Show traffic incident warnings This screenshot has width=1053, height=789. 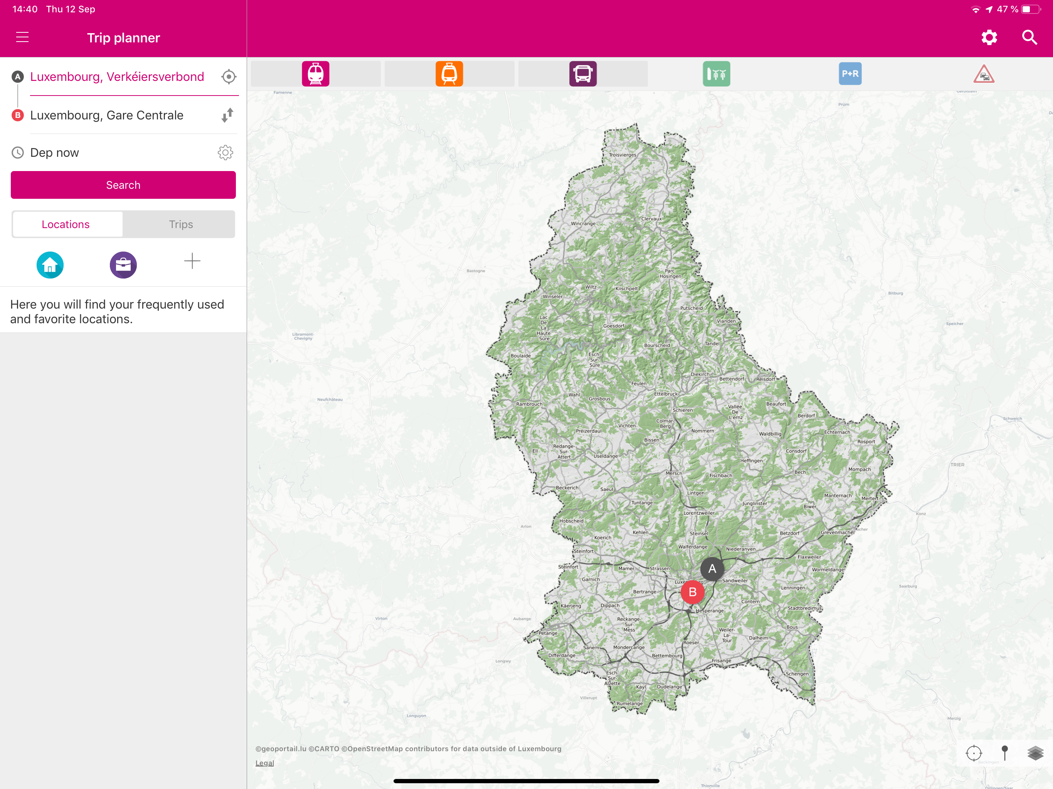[x=984, y=74]
